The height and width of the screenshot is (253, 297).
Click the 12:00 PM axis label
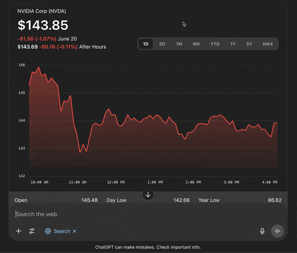pyautogui.click(x=116, y=182)
